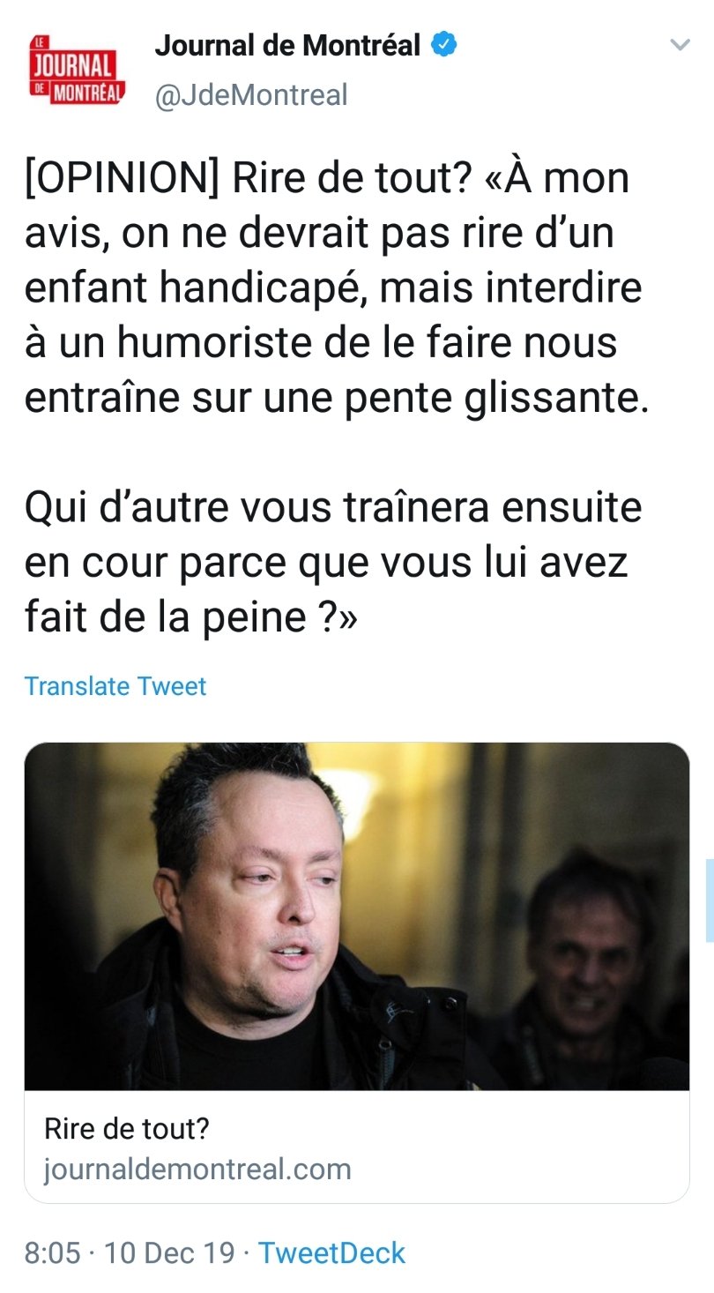
Task: Open the article preview photo
Action: 357,916
